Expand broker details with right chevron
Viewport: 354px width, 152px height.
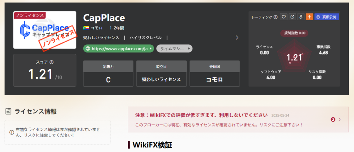click(x=237, y=38)
